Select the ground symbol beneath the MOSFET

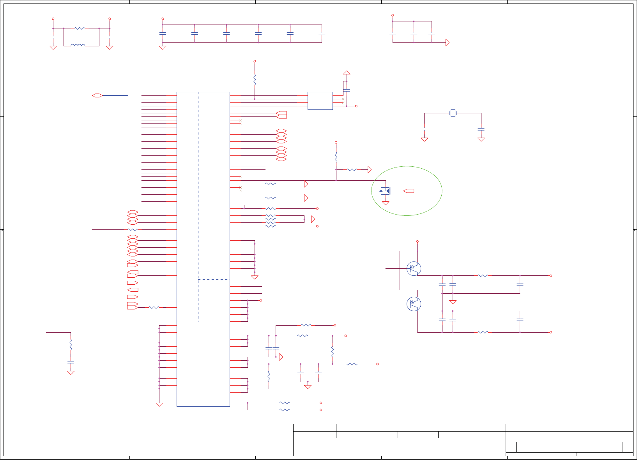pyautogui.click(x=386, y=203)
